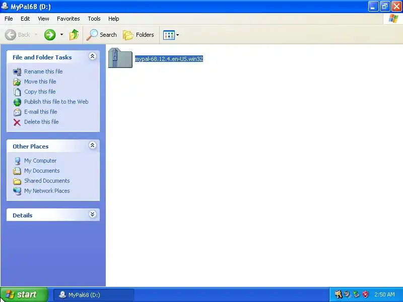The height and width of the screenshot is (302, 403).
Task: Click the drive icon in title bar
Action: (x=5, y=6)
